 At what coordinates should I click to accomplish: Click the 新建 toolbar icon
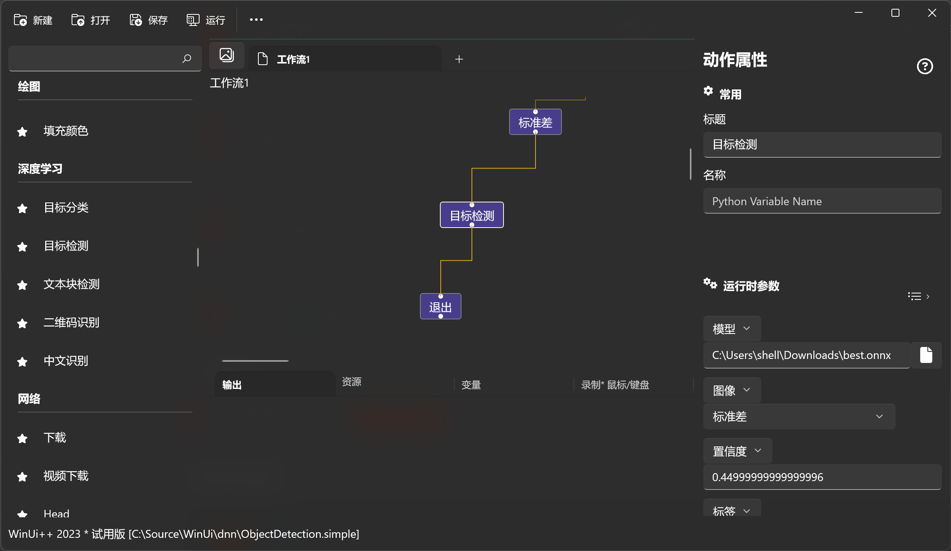pyautogui.click(x=20, y=20)
